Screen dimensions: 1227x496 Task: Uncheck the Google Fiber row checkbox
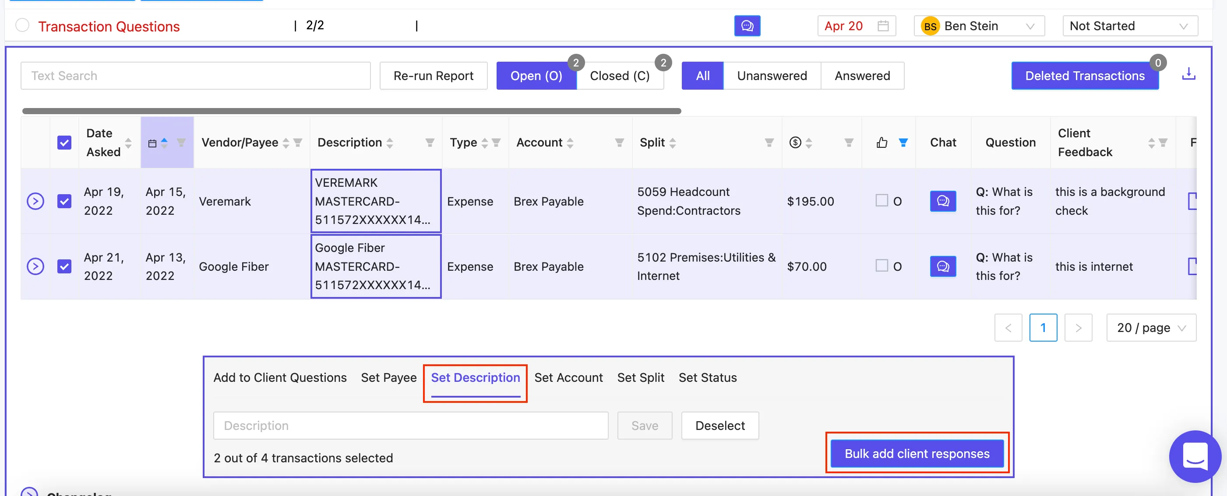pos(64,266)
